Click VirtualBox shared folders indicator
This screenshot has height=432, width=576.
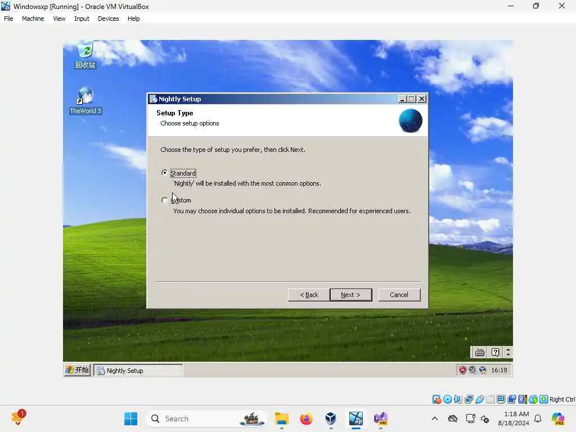pyautogui.click(x=490, y=399)
